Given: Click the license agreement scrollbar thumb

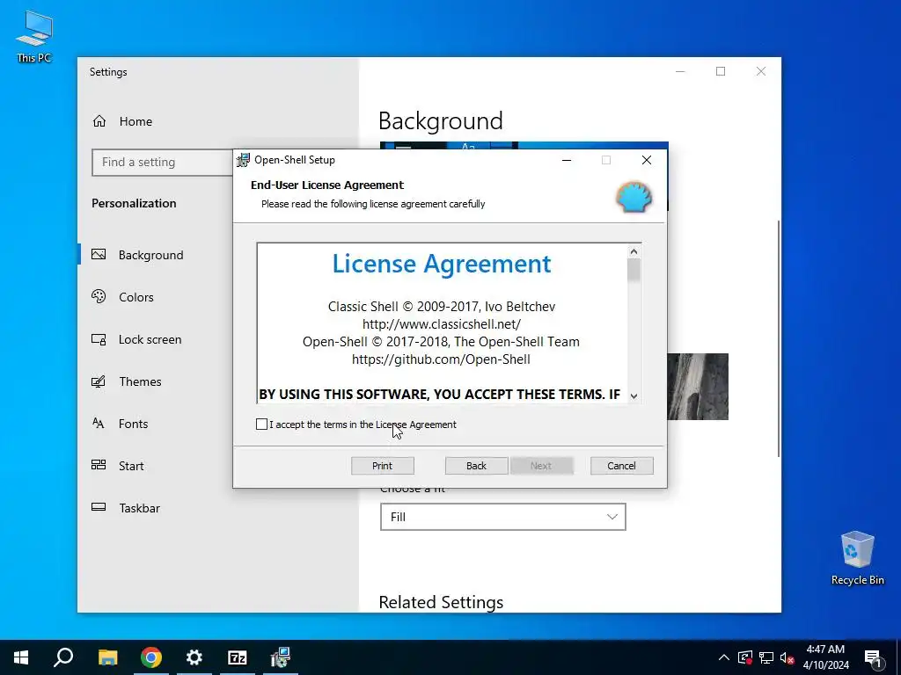Looking at the screenshot, I should (634, 270).
